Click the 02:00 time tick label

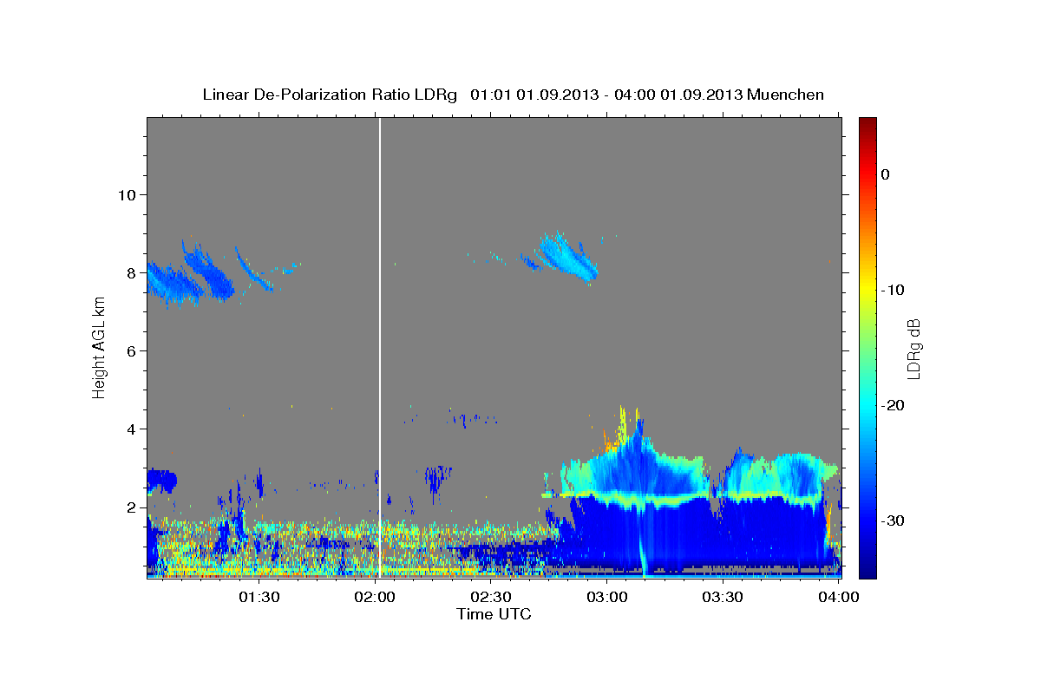[375, 597]
